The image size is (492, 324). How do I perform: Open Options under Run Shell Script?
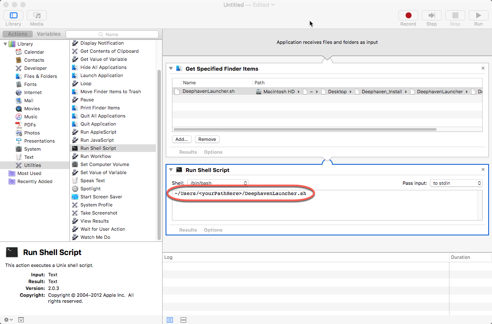click(x=213, y=230)
